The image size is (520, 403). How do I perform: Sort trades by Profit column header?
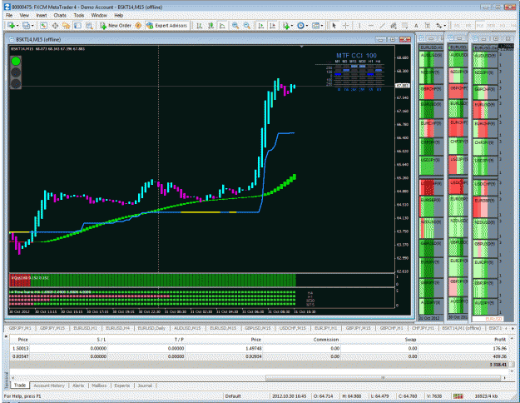[x=500, y=339]
